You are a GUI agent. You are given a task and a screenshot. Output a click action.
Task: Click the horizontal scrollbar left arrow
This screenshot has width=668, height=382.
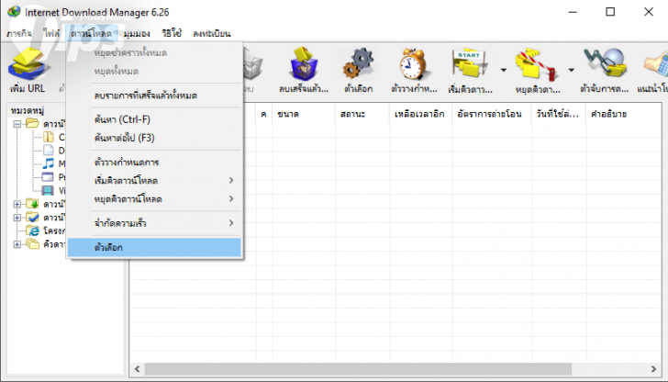coord(138,369)
